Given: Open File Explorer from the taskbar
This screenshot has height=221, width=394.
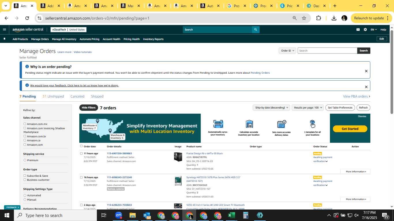Looking at the screenshot, I should click(132, 215).
